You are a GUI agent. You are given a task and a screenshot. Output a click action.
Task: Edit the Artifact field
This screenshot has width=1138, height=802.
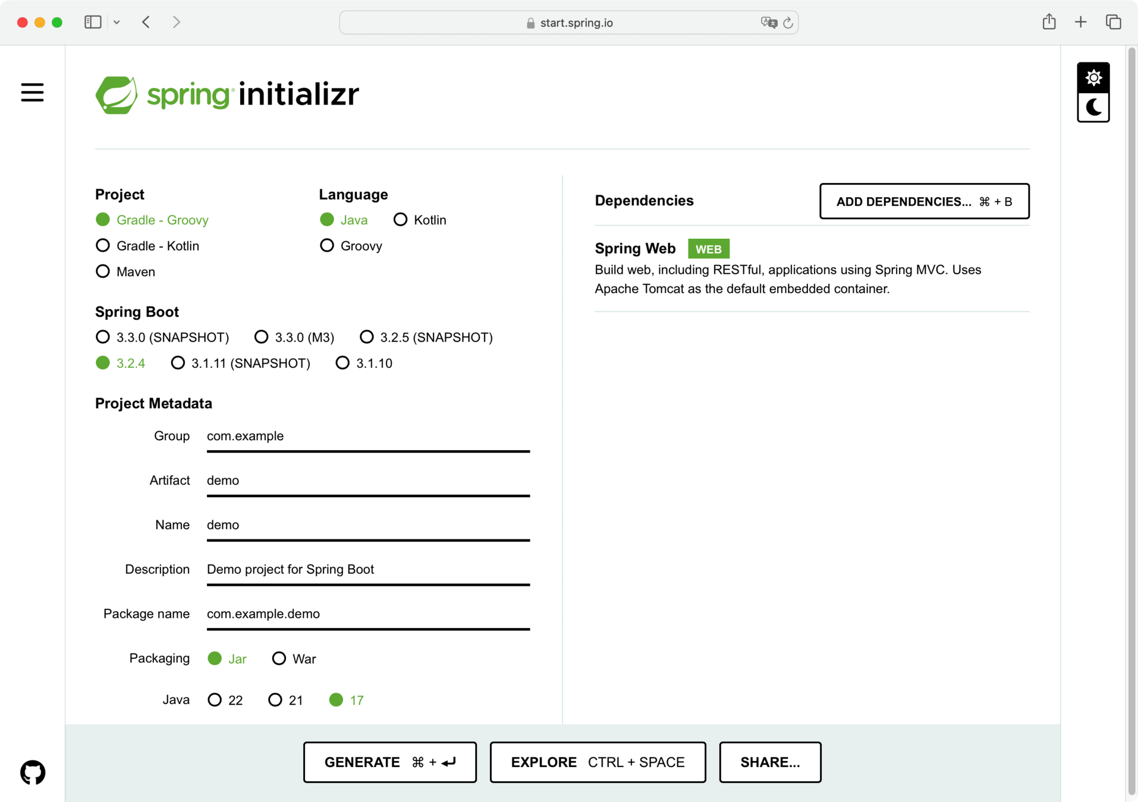368,481
